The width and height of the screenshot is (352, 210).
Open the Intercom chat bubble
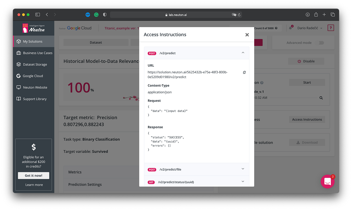[327, 181]
